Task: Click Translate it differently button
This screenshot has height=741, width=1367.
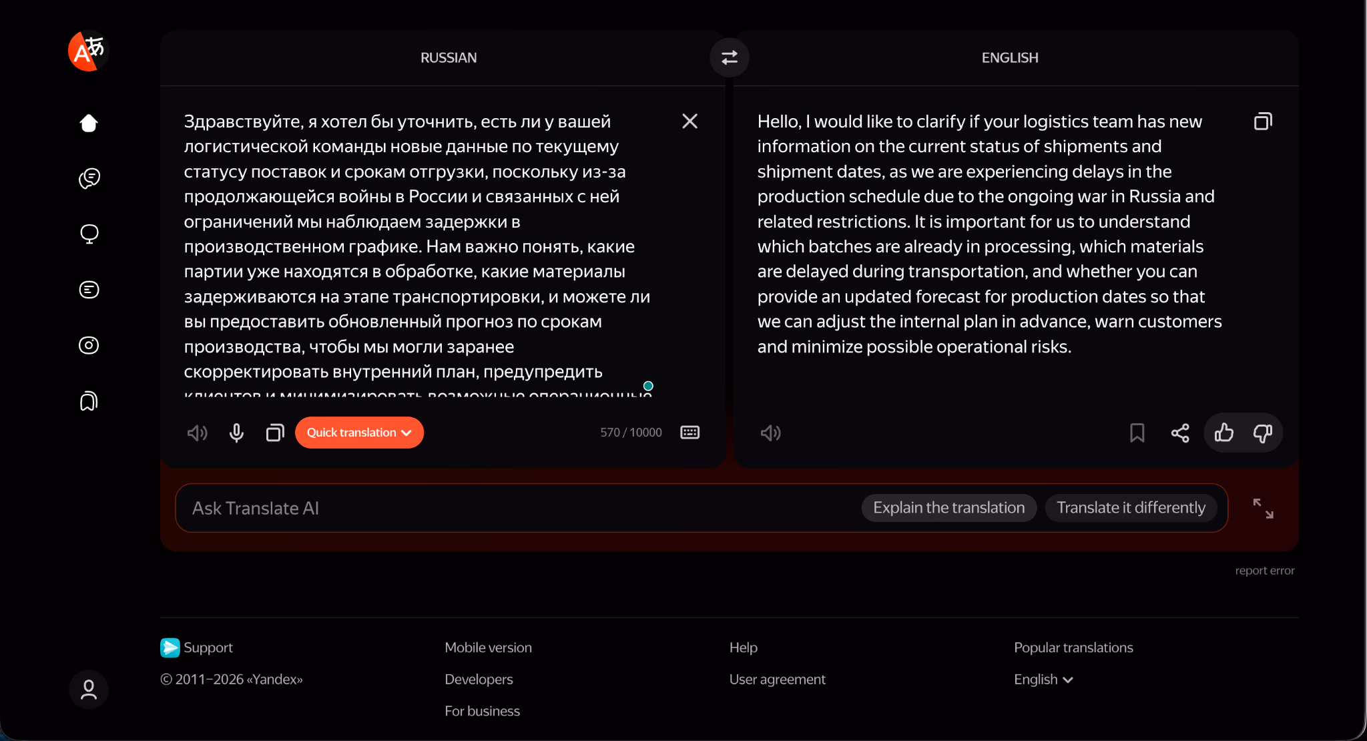Action: (1131, 508)
